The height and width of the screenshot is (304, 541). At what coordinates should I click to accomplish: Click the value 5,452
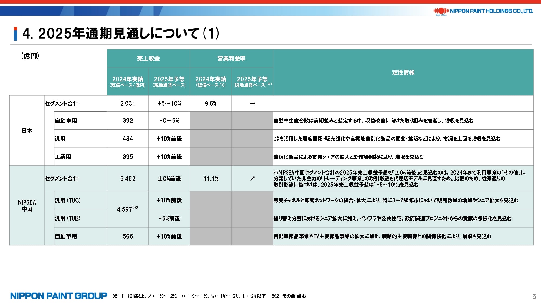tap(128, 179)
